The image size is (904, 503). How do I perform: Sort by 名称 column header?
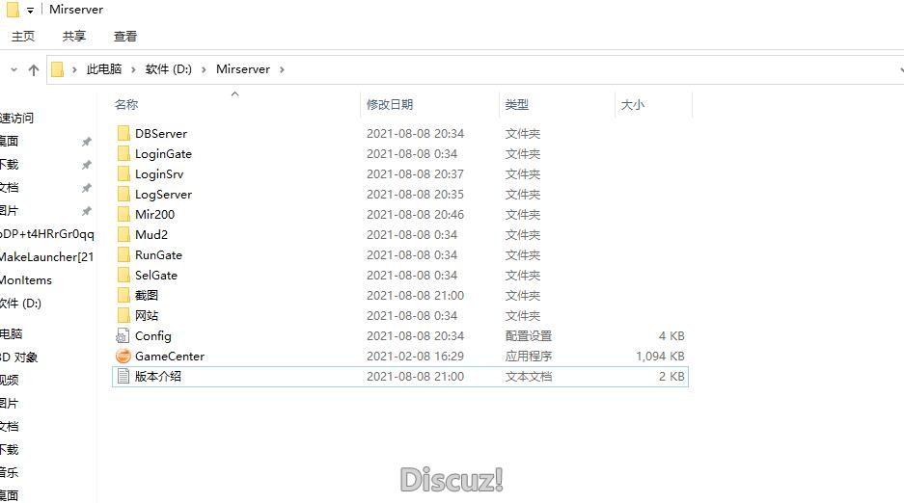coord(126,104)
